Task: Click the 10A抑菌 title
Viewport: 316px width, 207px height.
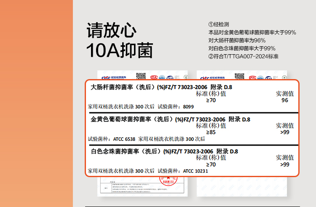Action: click(x=119, y=50)
